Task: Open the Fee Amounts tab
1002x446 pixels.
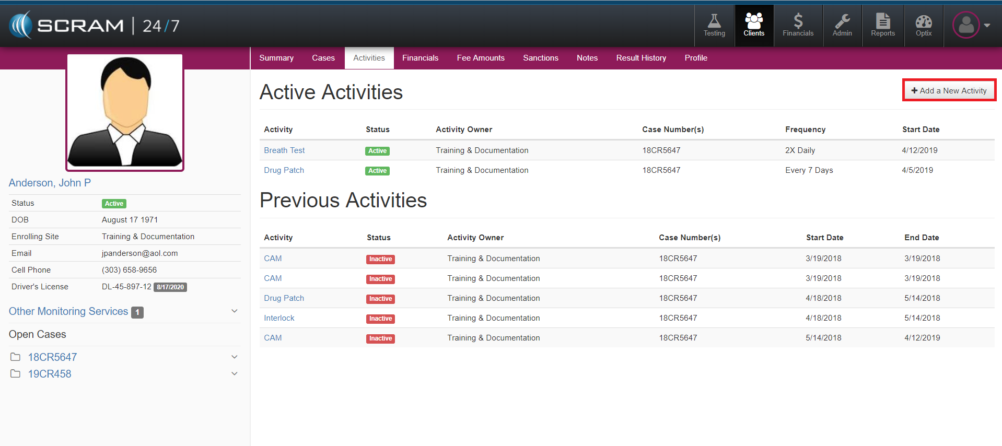Action: coord(480,58)
